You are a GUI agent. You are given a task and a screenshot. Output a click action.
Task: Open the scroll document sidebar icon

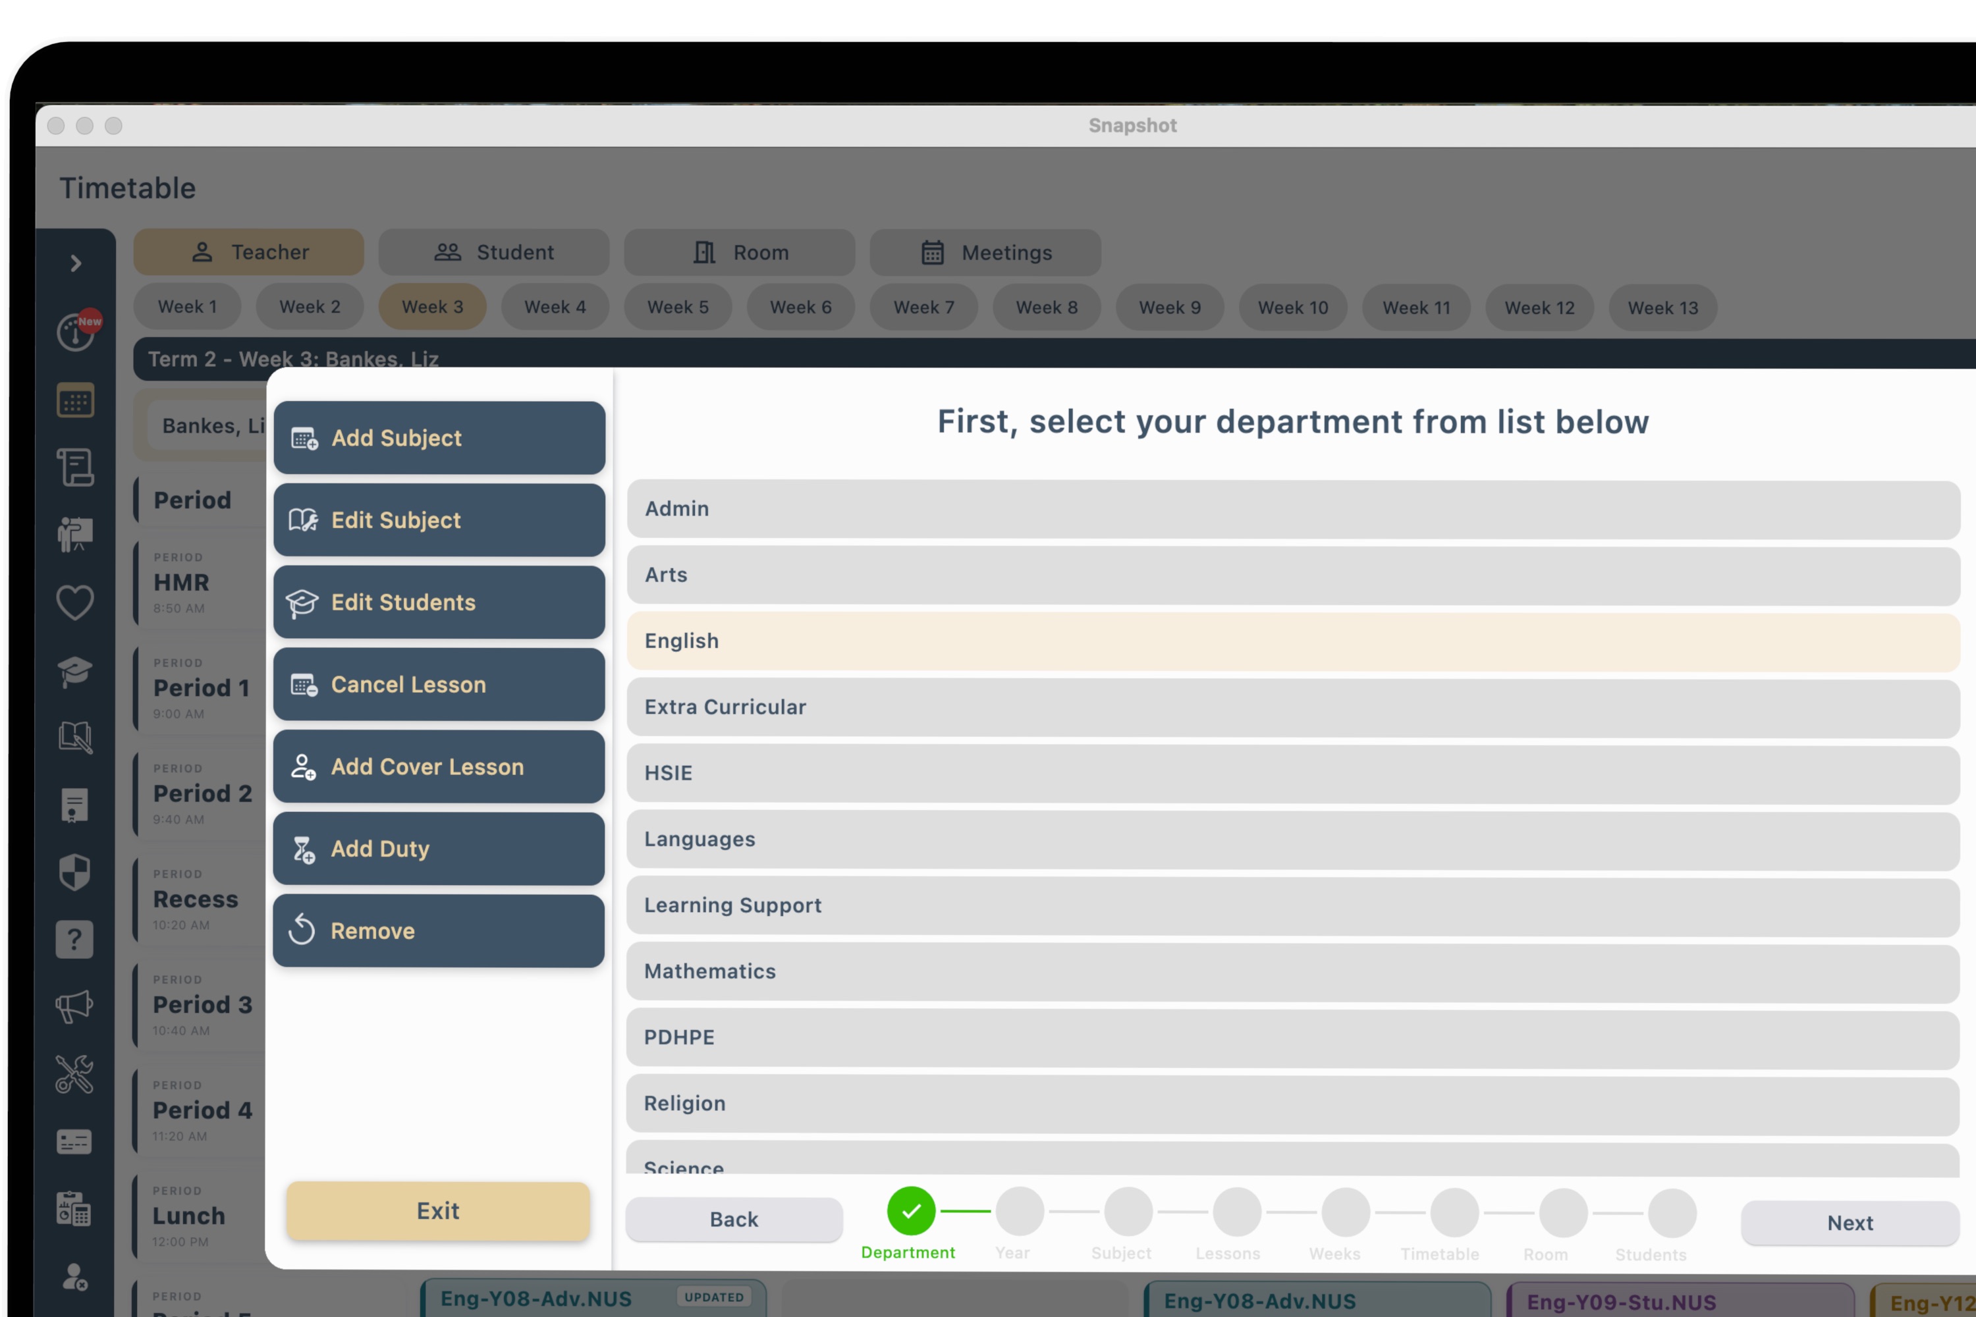pyautogui.click(x=76, y=467)
